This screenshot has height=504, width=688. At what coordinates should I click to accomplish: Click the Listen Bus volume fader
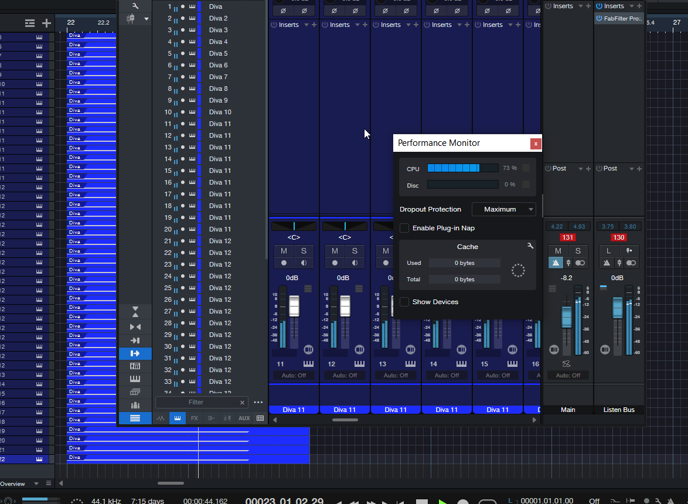click(x=617, y=308)
